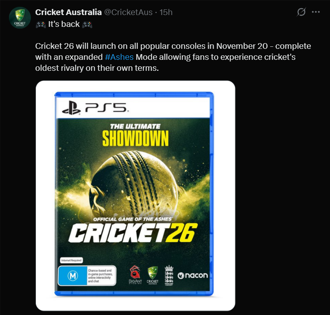Click the blue M rating badge
This screenshot has height=315, width=330.
coord(72,276)
